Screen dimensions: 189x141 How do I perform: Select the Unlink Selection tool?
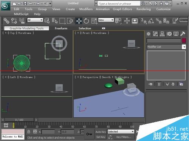[x=14, y=21]
